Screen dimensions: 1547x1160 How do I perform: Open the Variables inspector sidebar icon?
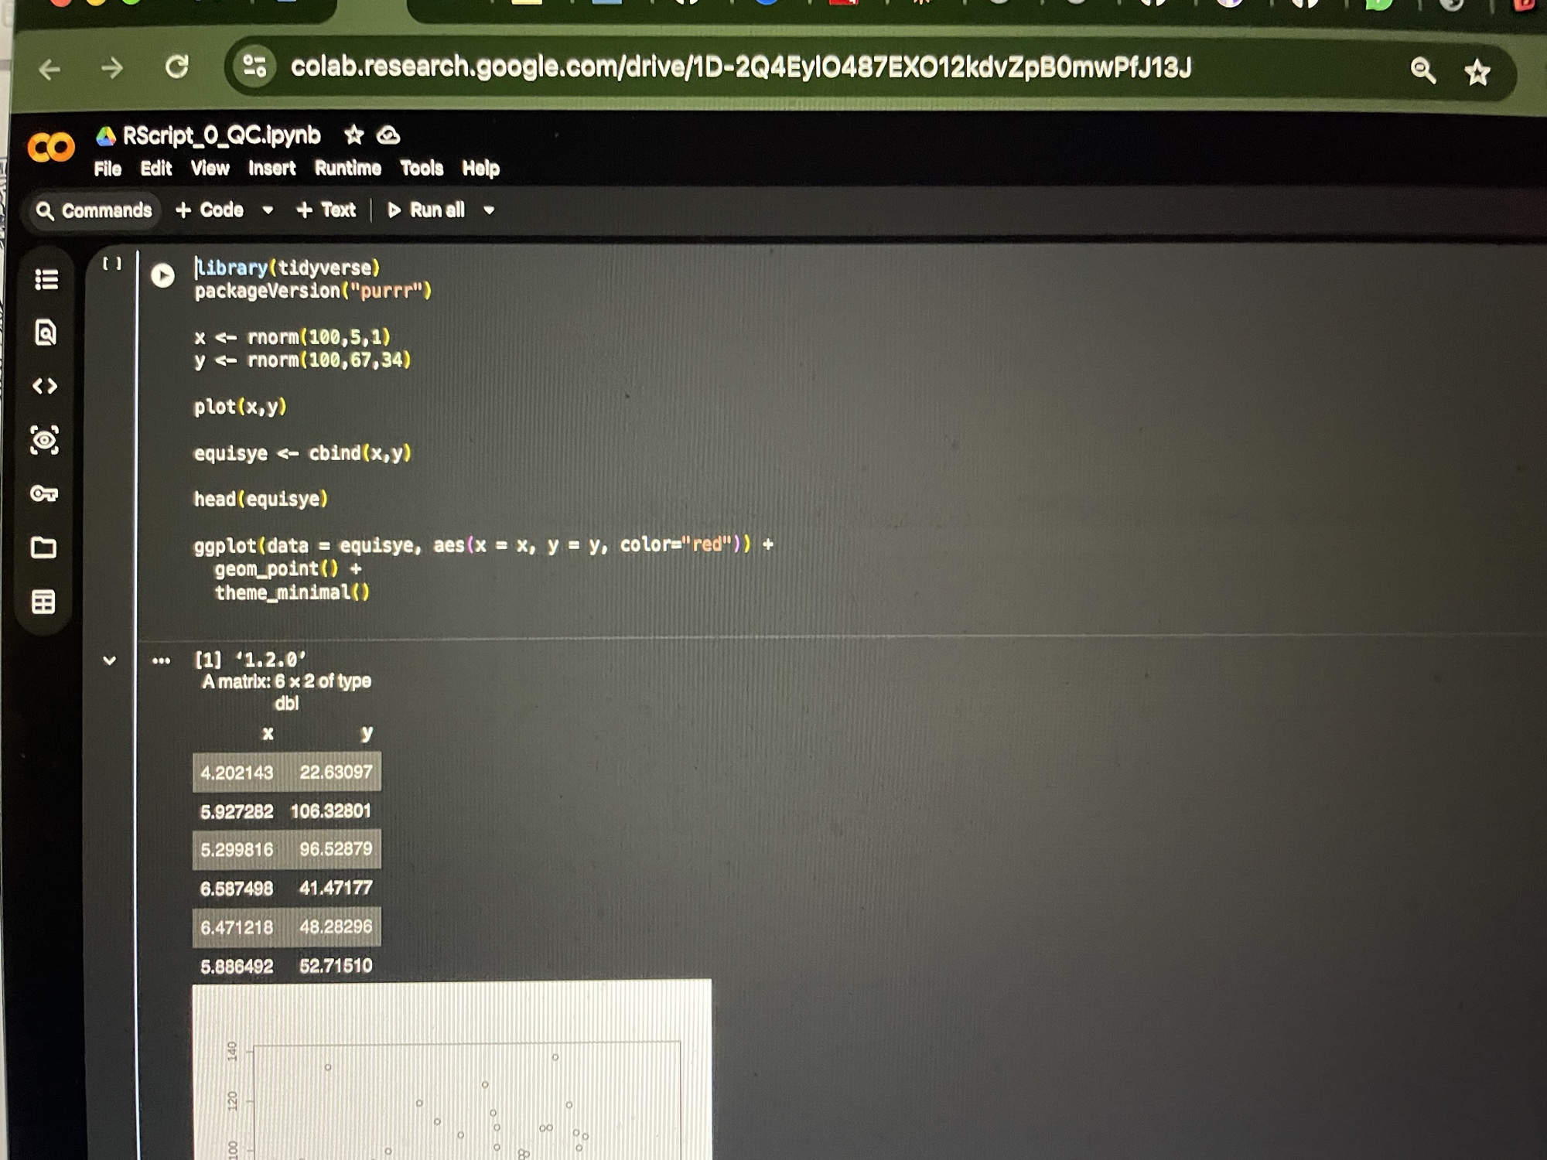click(x=45, y=440)
